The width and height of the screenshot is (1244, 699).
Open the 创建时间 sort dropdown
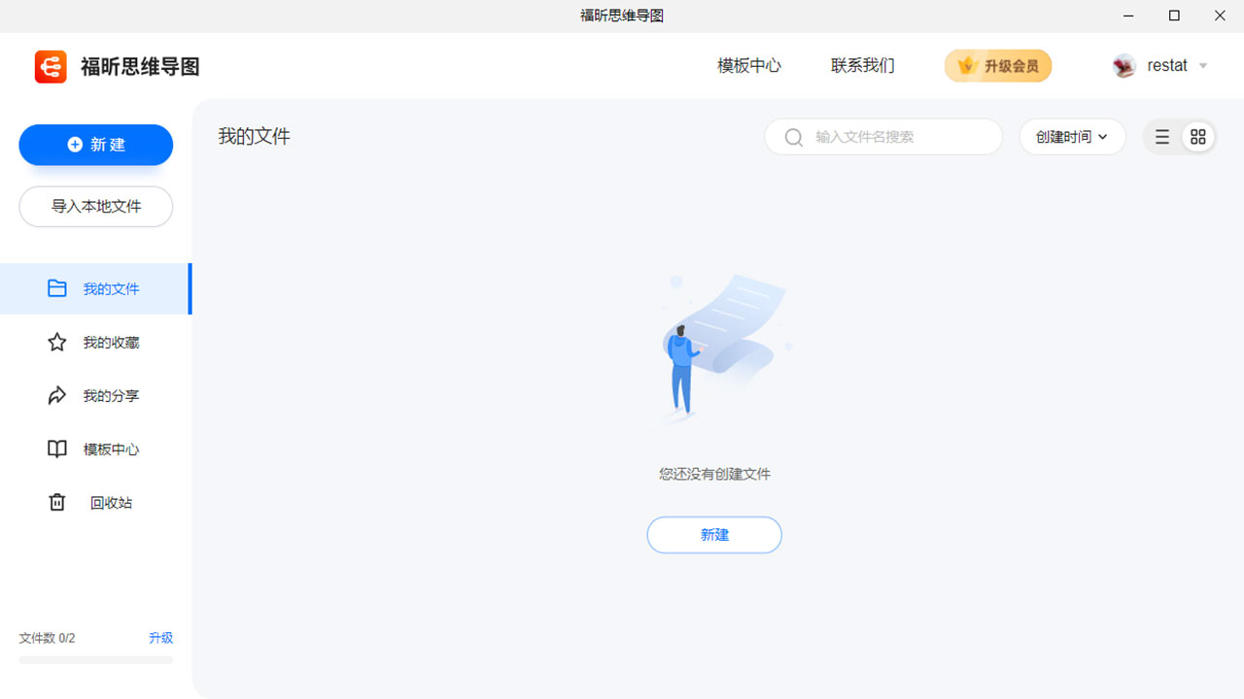(x=1066, y=137)
